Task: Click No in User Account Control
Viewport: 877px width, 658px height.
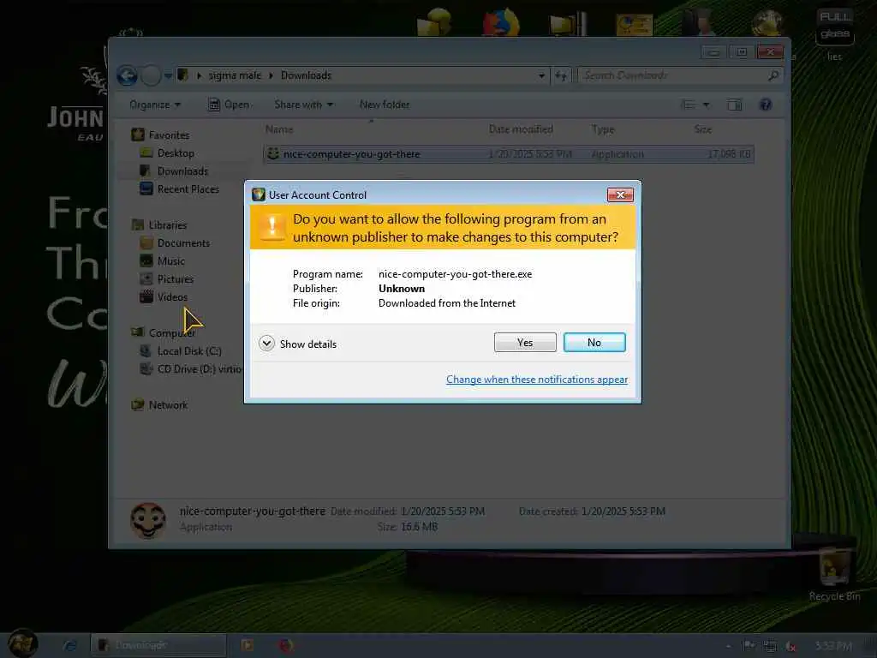Action: tap(594, 343)
